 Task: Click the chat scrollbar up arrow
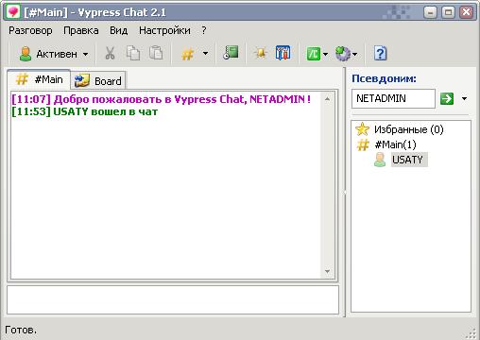click(x=327, y=99)
